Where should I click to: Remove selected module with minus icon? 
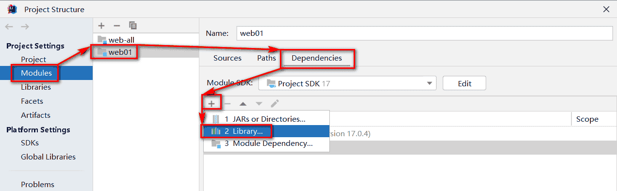(116, 26)
